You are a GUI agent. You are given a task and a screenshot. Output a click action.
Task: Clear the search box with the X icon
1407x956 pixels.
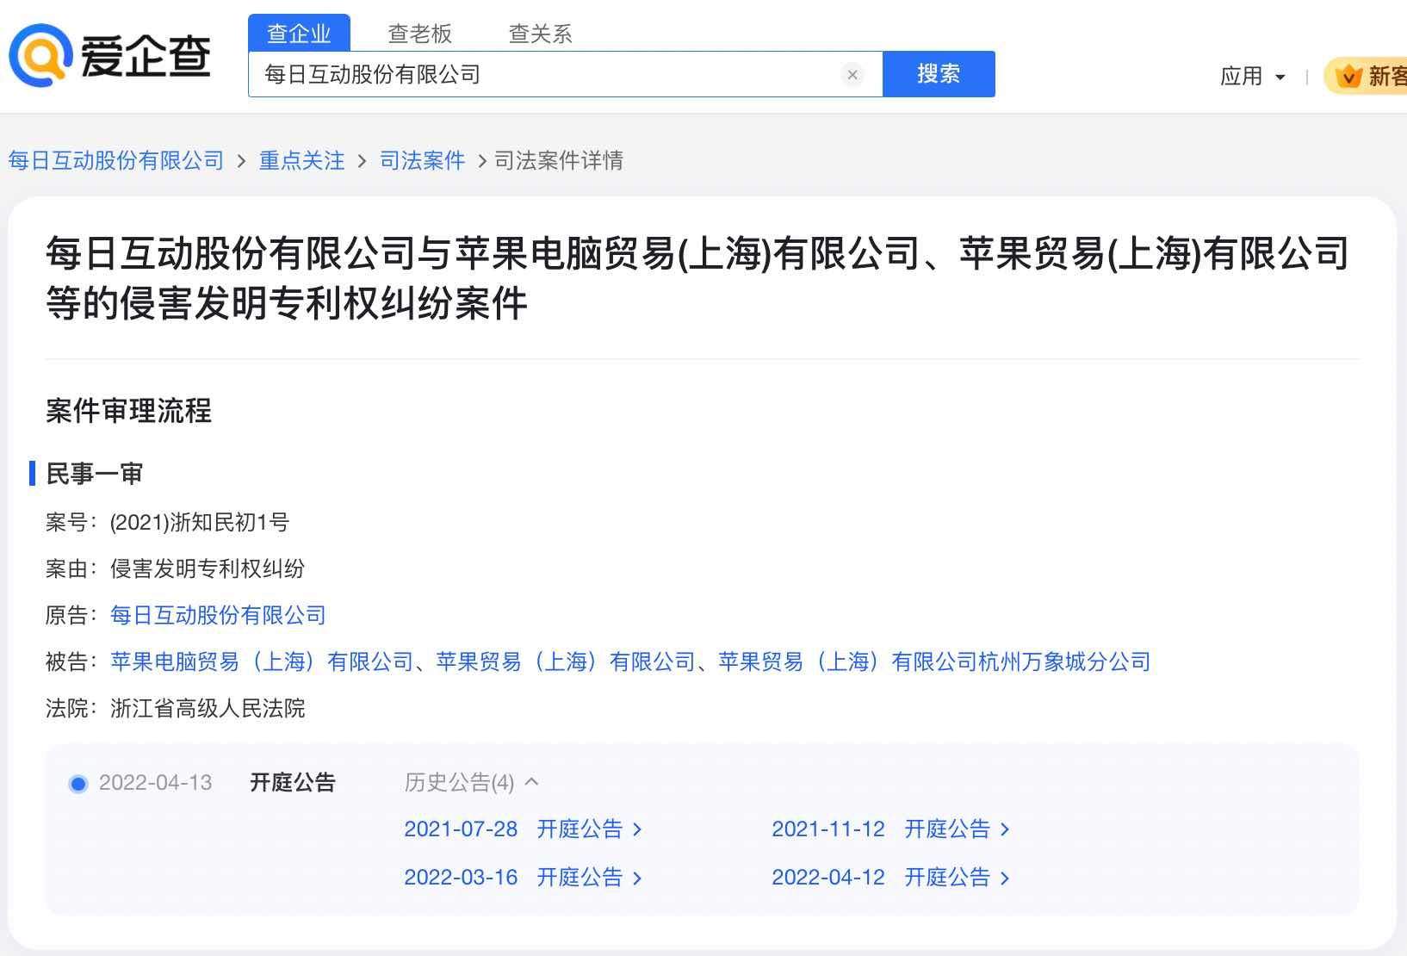(852, 75)
